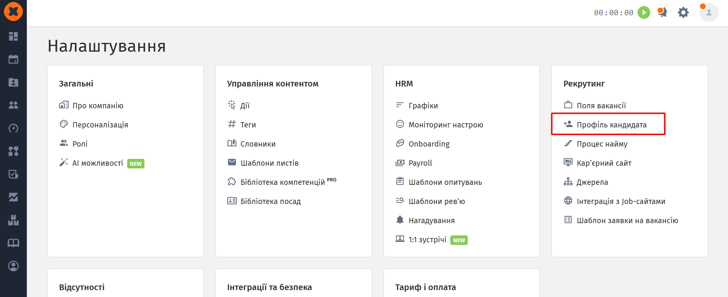
Task: Open Персоналізація settings
Action: 93,124
